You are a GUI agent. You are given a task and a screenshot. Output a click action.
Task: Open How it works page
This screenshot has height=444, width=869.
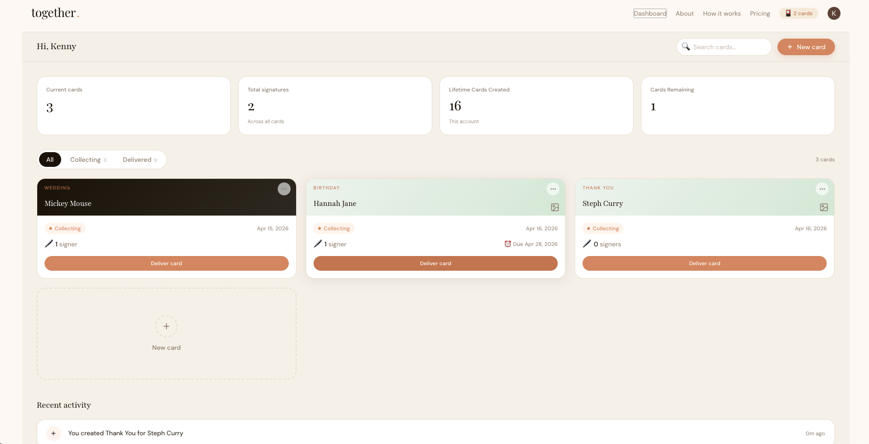pos(722,13)
